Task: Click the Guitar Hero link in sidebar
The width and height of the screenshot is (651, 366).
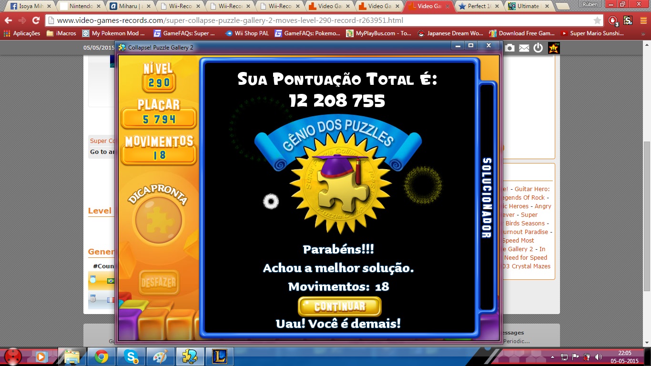Action: click(x=532, y=189)
